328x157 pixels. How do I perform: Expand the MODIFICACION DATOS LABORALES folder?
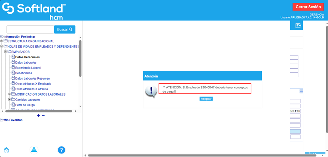(x=9, y=94)
